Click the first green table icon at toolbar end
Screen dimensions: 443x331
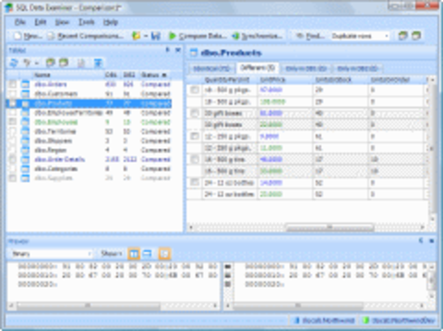coord(403,36)
